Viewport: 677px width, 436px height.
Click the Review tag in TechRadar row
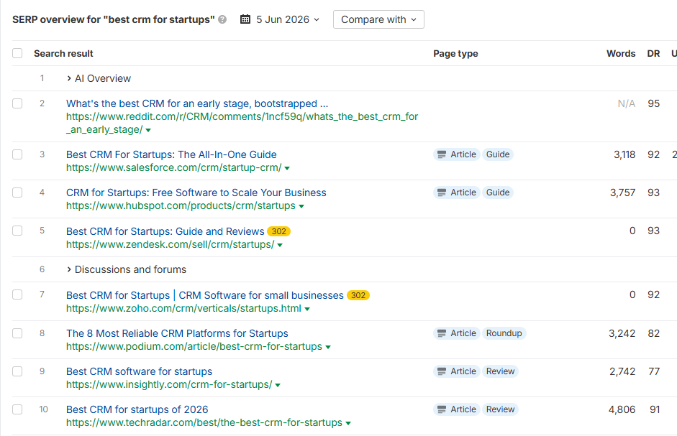501,409
